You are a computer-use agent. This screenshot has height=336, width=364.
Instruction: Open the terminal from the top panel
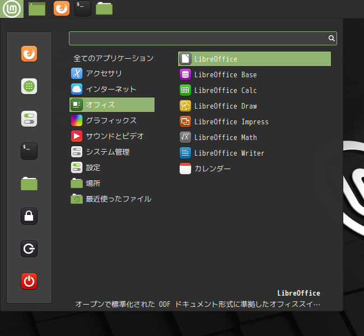pos(83,8)
